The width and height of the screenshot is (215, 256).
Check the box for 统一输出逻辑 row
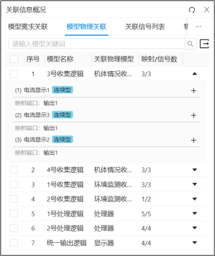[x=14, y=243]
